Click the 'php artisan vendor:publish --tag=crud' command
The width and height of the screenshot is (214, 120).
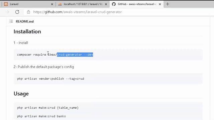point(50,79)
